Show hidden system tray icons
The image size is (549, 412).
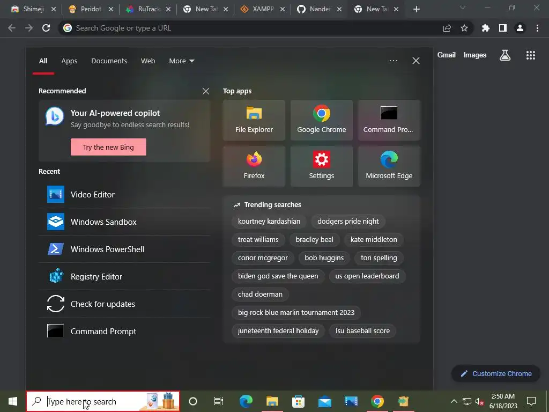454,401
